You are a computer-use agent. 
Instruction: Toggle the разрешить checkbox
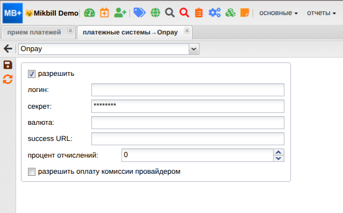pyautogui.click(x=32, y=74)
